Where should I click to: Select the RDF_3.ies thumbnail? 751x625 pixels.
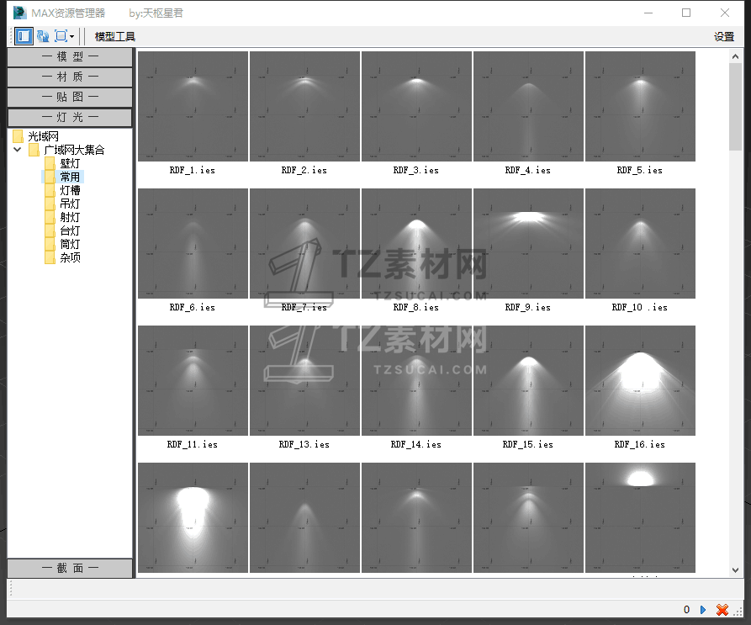[x=416, y=106]
